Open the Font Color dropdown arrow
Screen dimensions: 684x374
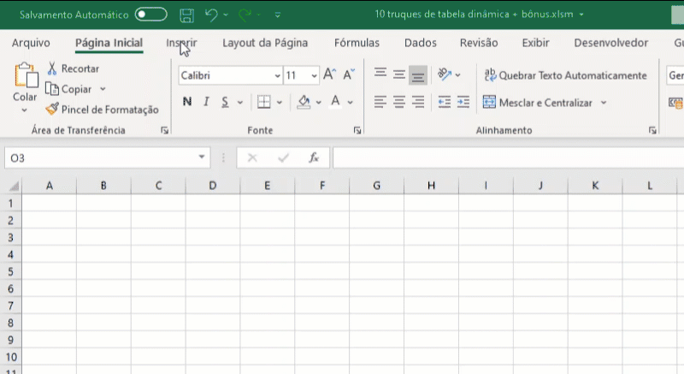[350, 103]
